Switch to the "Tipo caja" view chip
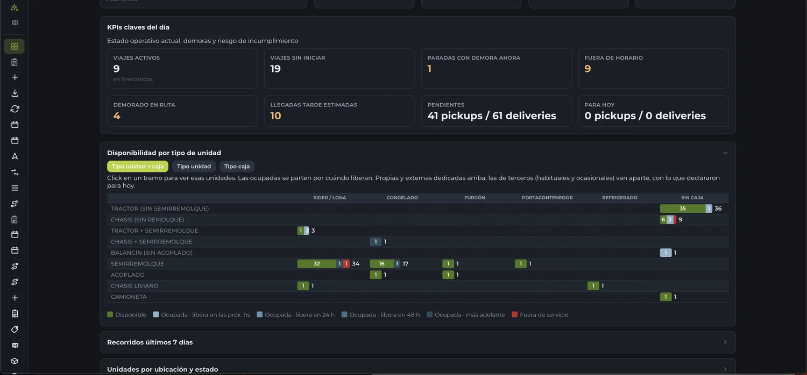Viewport: 807px width, 375px height. tap(237, 167)
